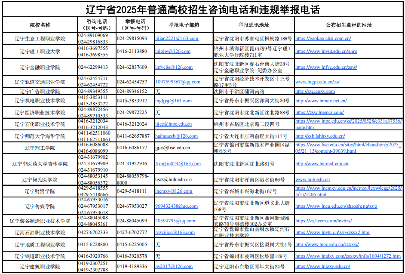Open the lnfvcjjs@126.com email link
405x274 pixels.
[174, 67]
